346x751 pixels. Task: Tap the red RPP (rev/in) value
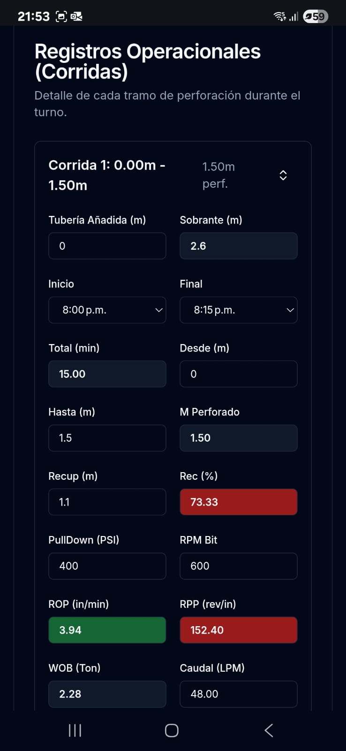click(x=238, y=630)
